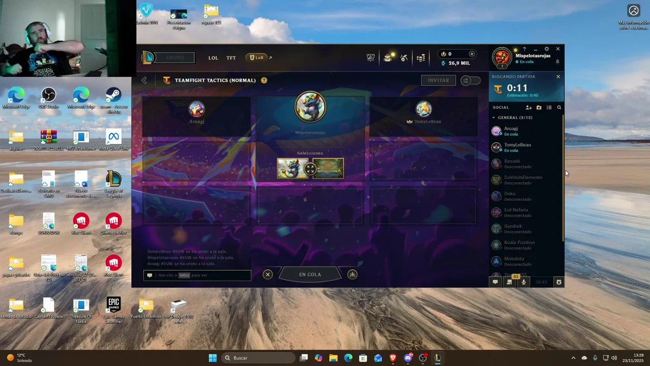Click the League of Legends logo home
The width and height of the screenshot is (650, 366).
click(148, 57)
